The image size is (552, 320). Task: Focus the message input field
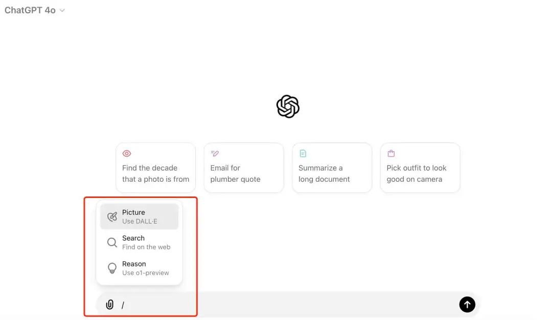(286, 305)
